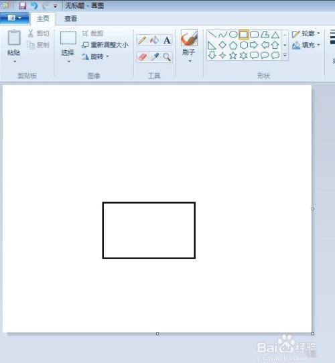Select the Eraser tool

pyautogui.click(x=142, y=57)
